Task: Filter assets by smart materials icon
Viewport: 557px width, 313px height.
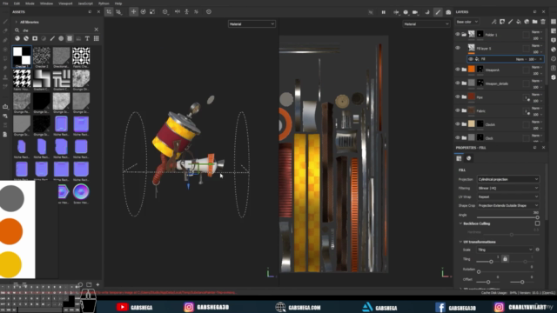Action: [x=26, y=38]
